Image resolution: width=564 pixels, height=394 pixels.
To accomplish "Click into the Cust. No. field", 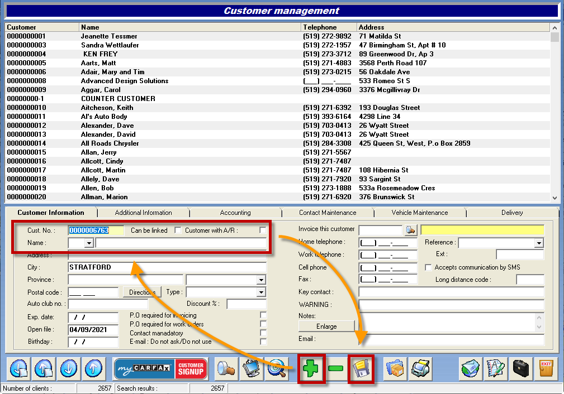I will coord(96,230).
